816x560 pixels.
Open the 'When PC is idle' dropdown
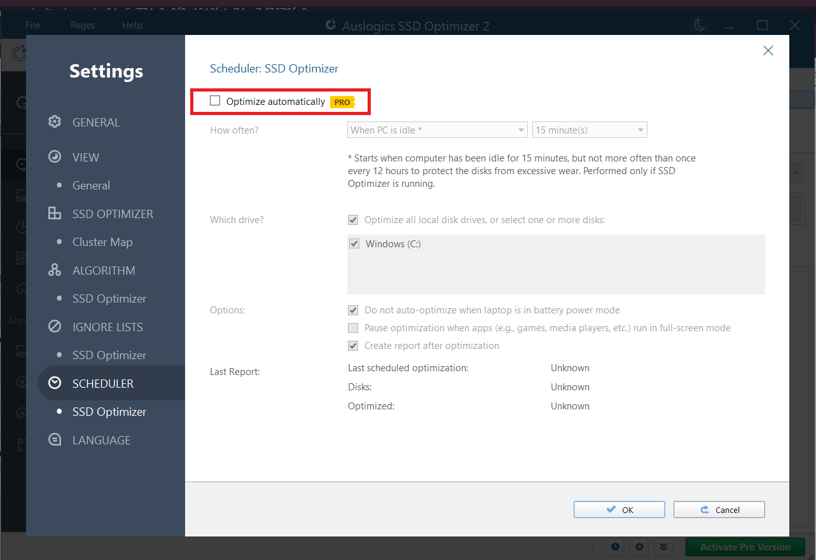437,130
